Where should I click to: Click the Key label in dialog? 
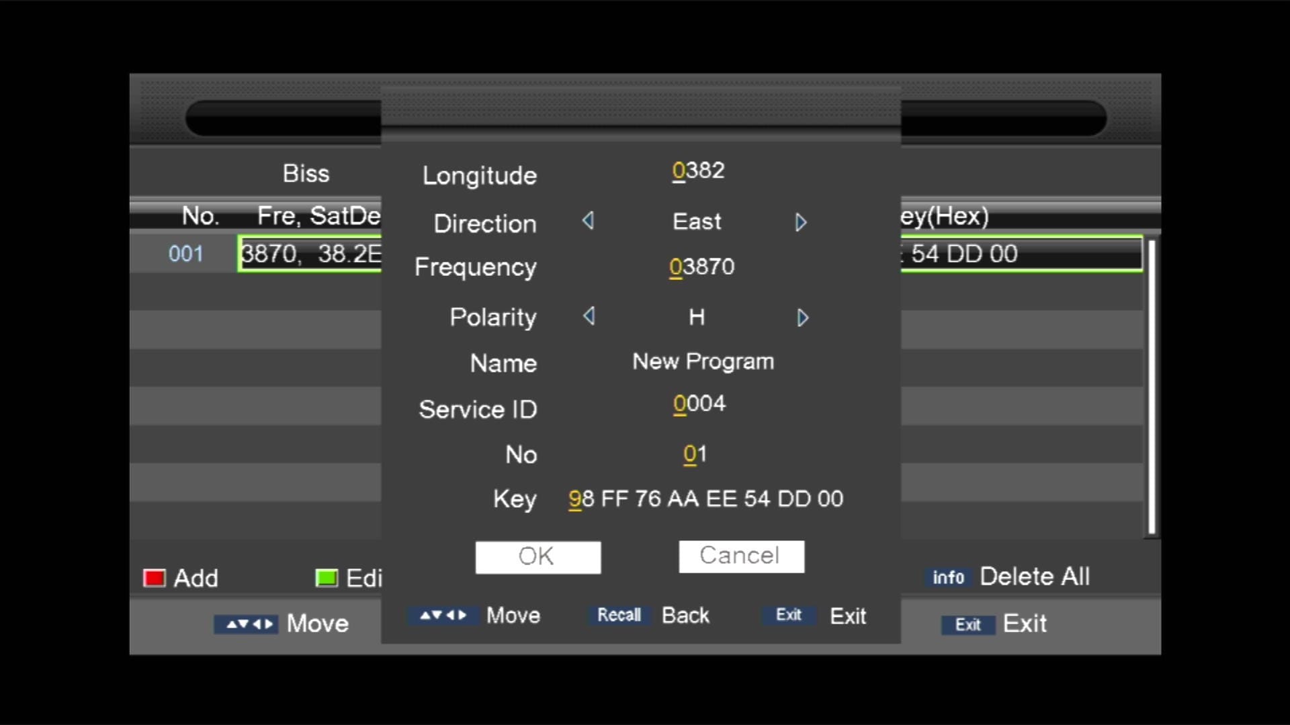tap(515, 499)
